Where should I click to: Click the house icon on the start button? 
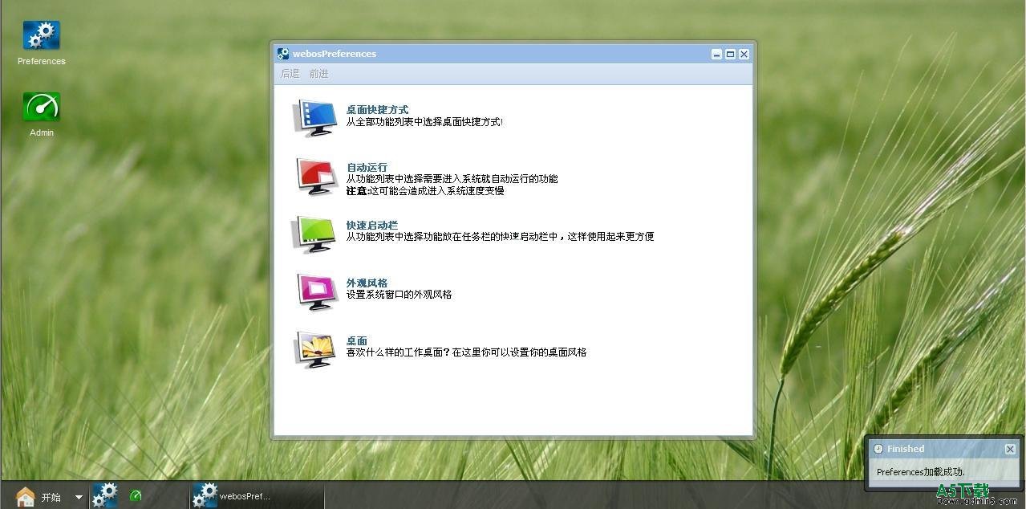pyautogui.click(x=26, y=497)
